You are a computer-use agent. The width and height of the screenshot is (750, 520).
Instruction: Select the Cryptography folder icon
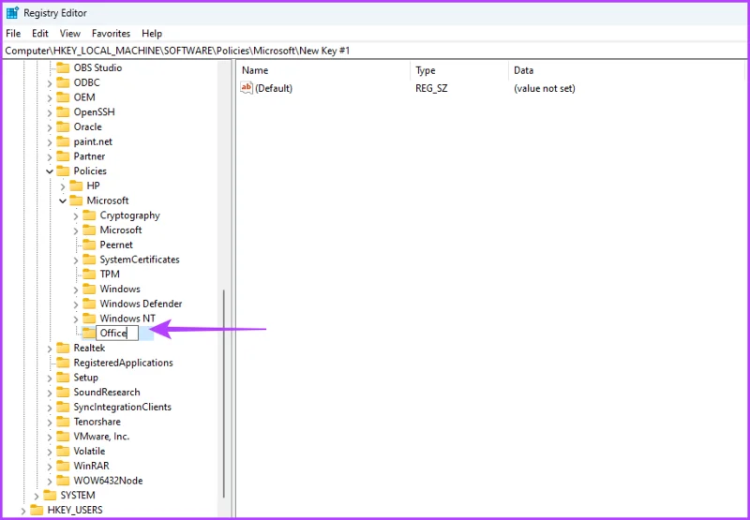(89, 215)
